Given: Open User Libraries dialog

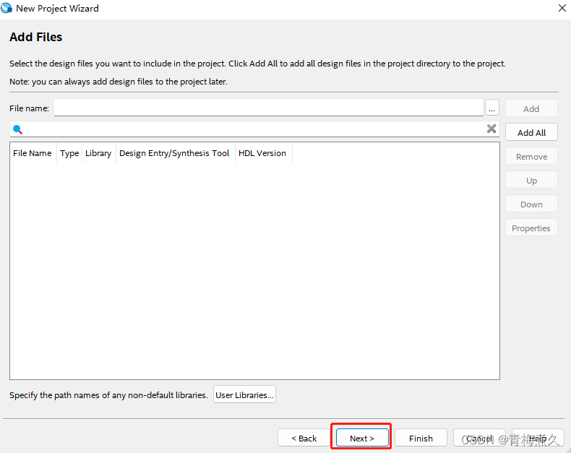Looking at the screenshot, I should tap(244, 394).
